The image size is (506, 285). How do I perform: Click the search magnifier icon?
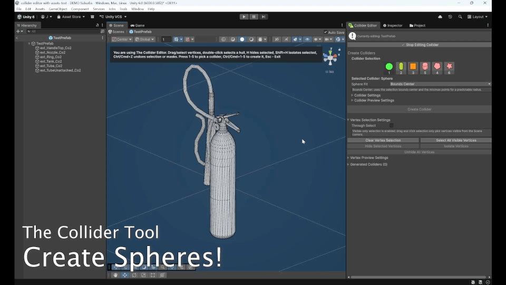[x=460, y=17]
